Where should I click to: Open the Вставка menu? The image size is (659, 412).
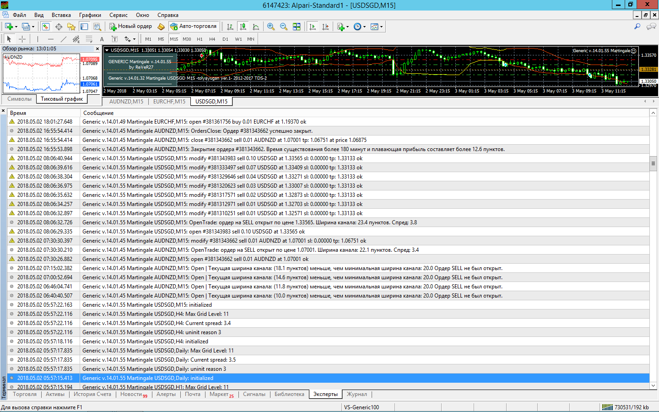coord(61,15)
